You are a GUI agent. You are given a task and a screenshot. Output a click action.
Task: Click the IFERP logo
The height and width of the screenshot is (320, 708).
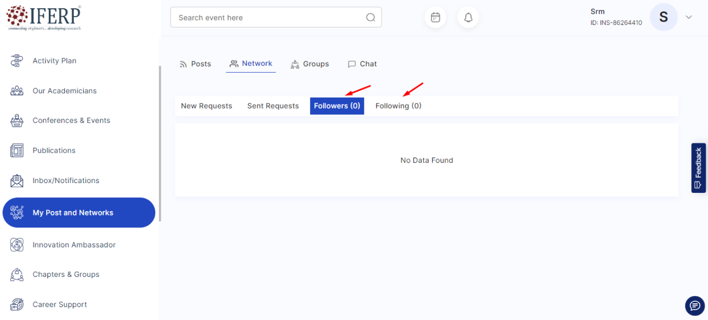[x=44, y=18]
